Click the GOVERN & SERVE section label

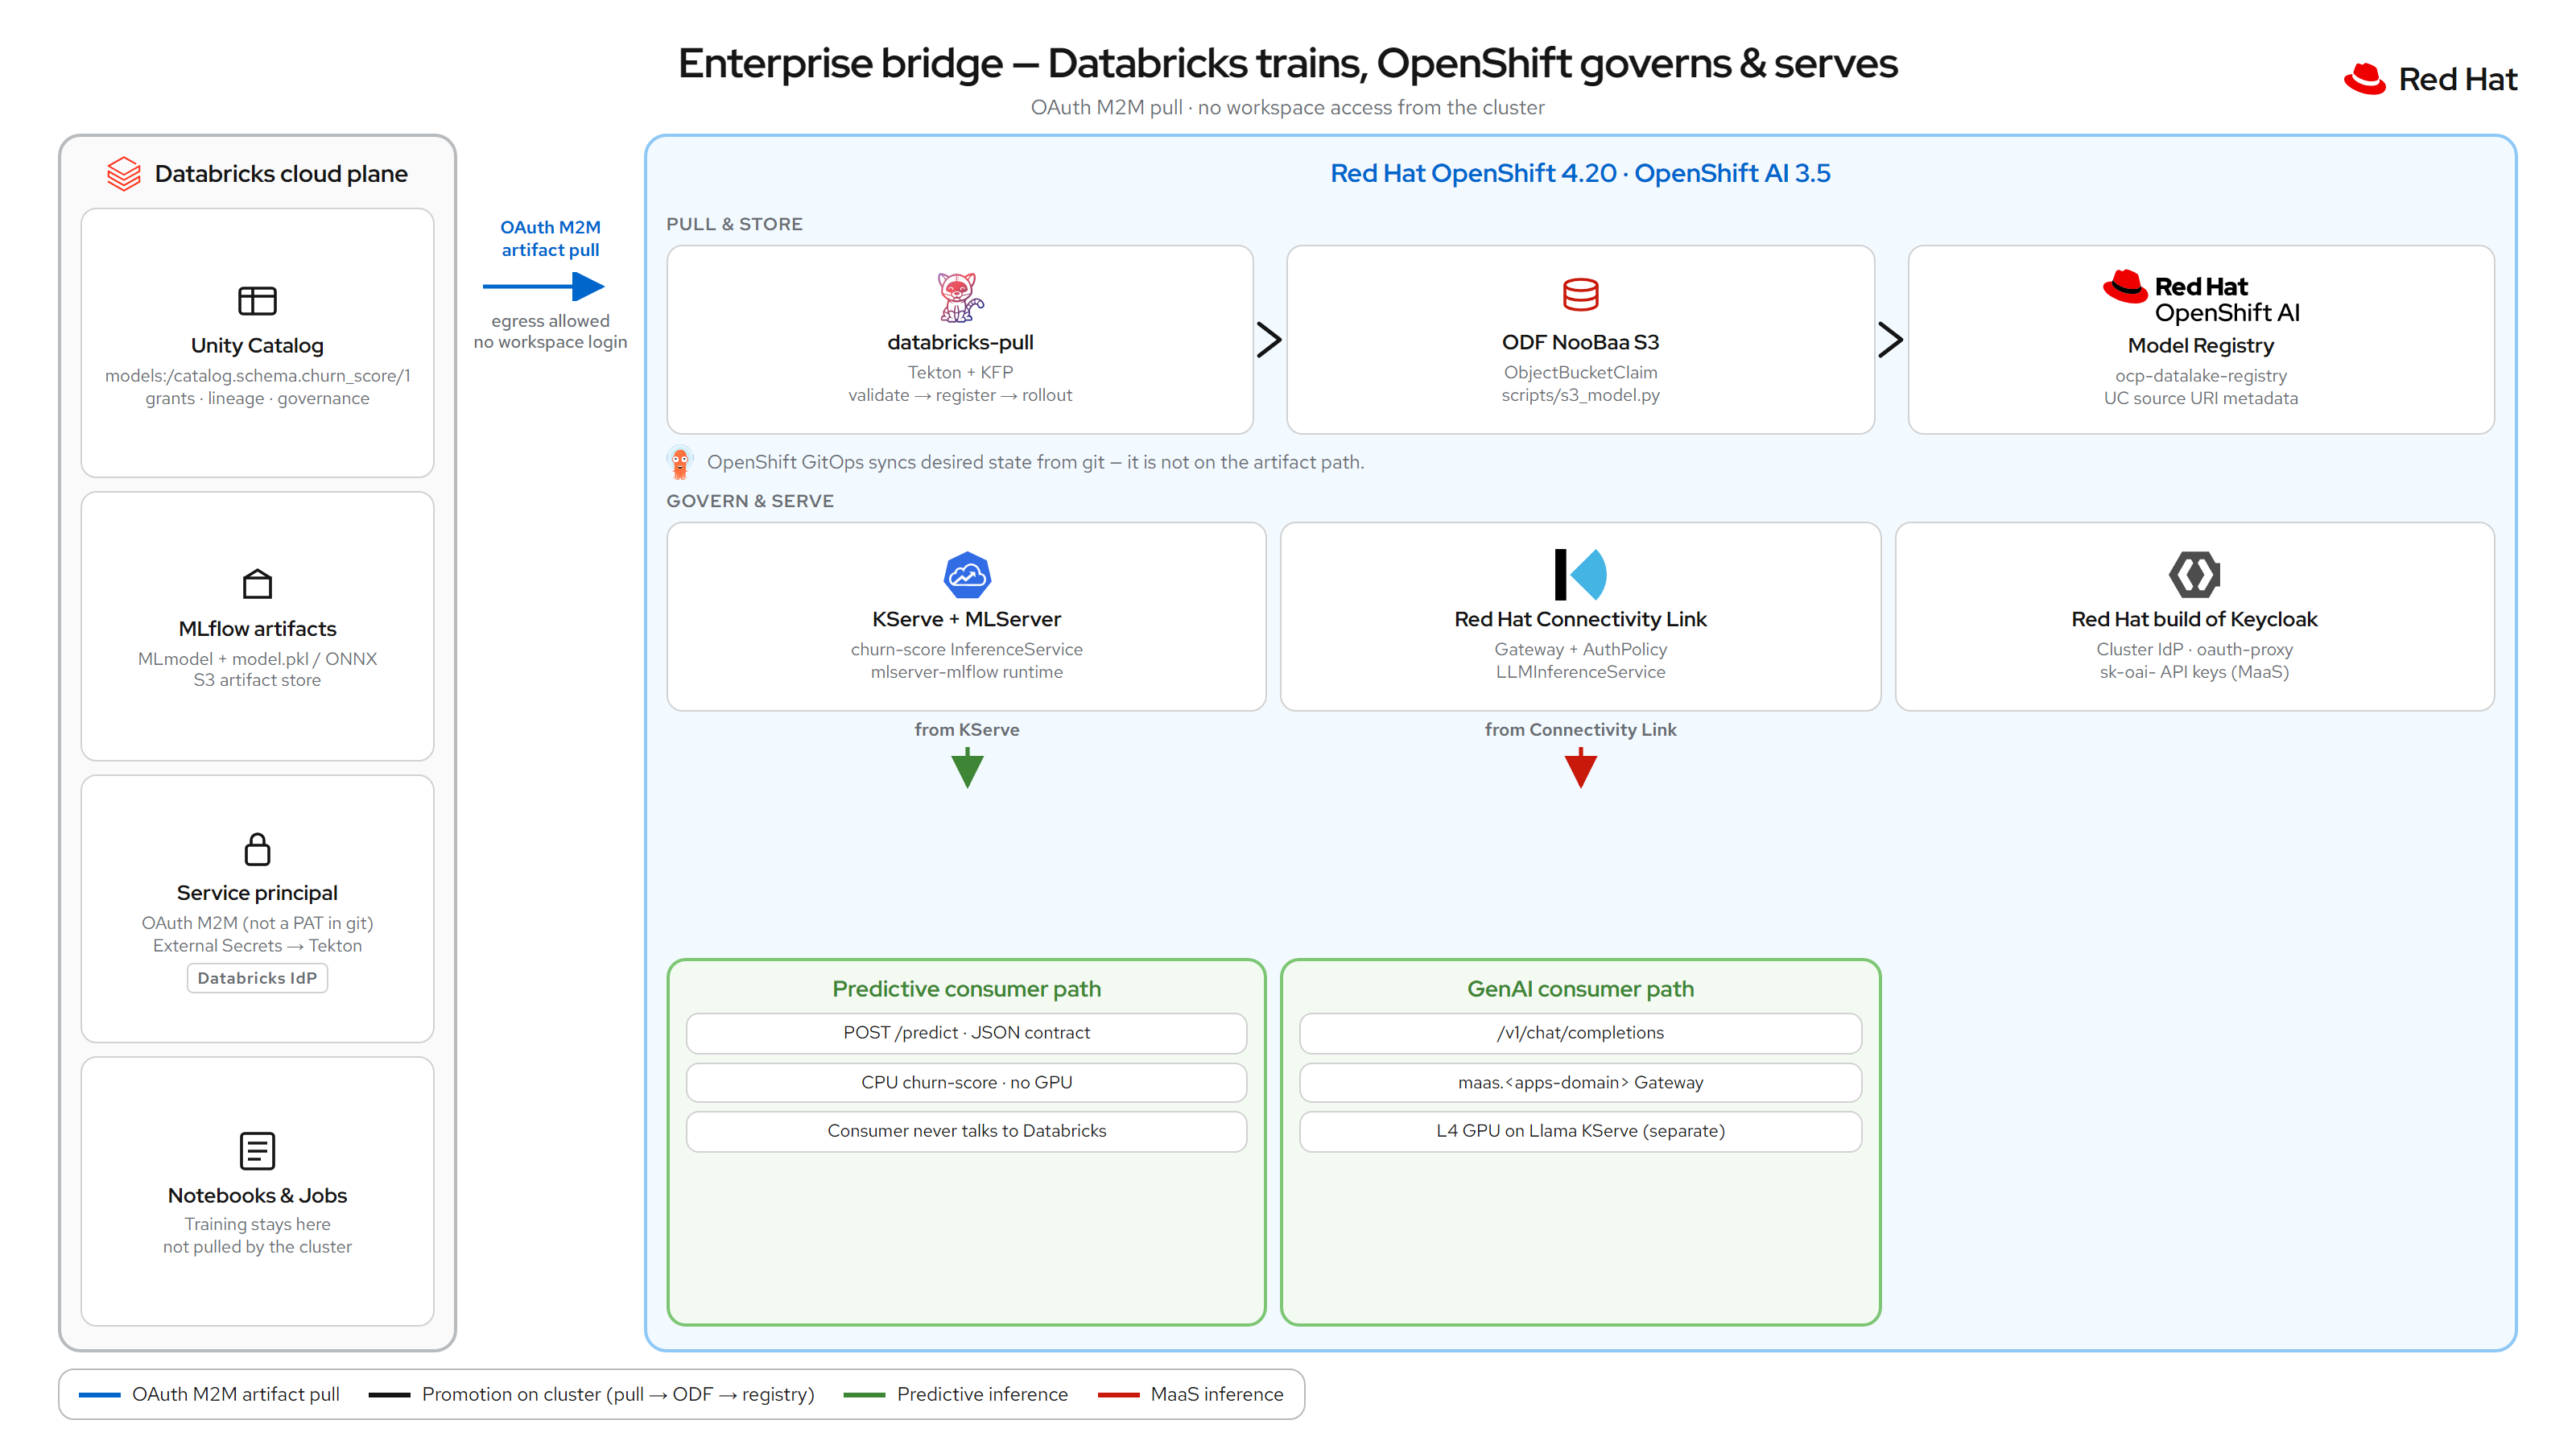click(750, 501)
